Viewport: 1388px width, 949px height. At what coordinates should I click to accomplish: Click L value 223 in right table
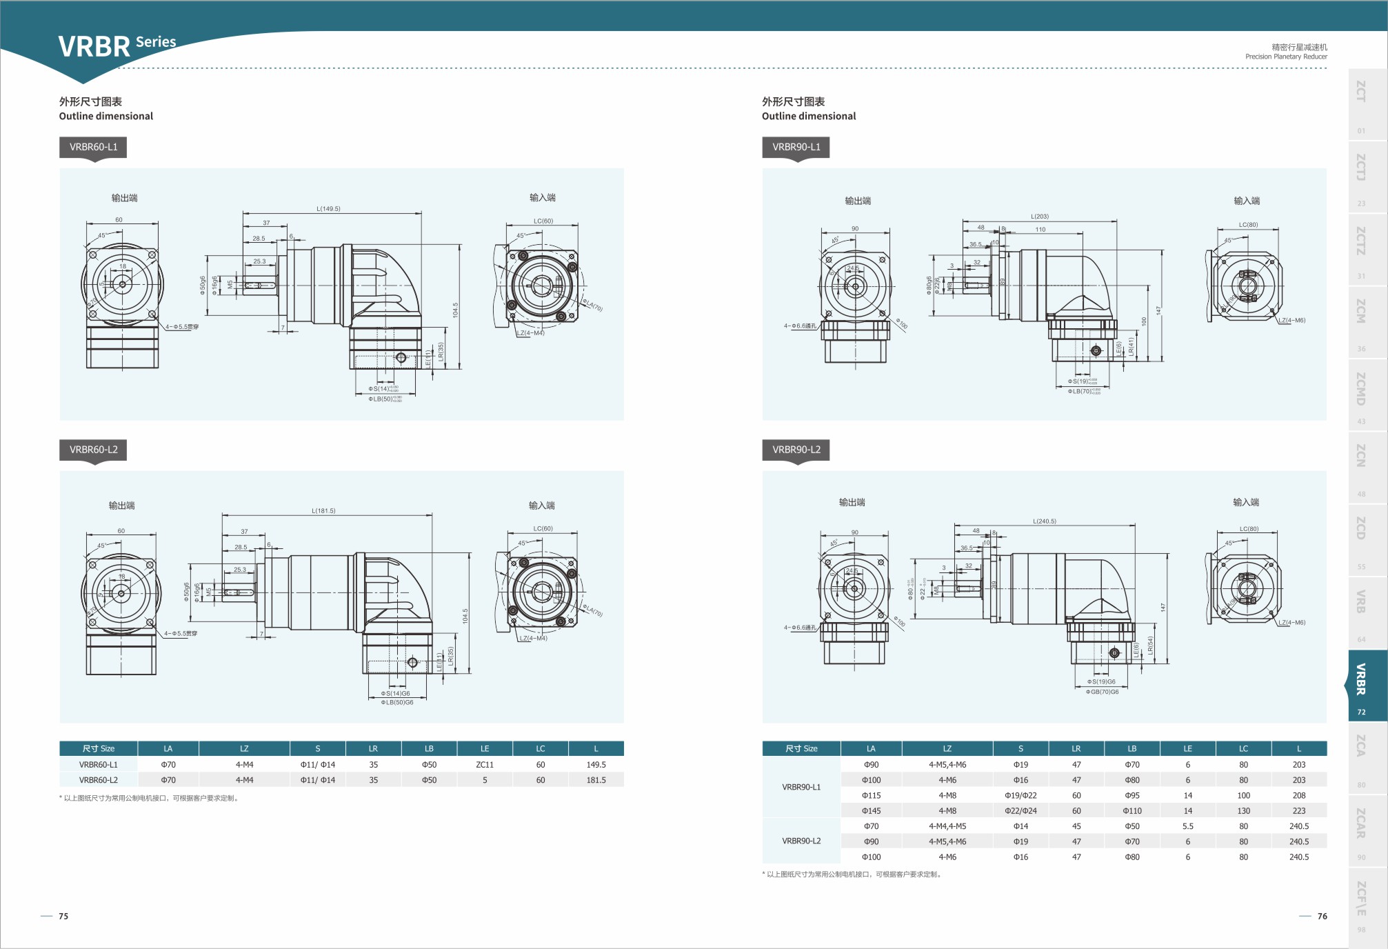(1299, 811)
